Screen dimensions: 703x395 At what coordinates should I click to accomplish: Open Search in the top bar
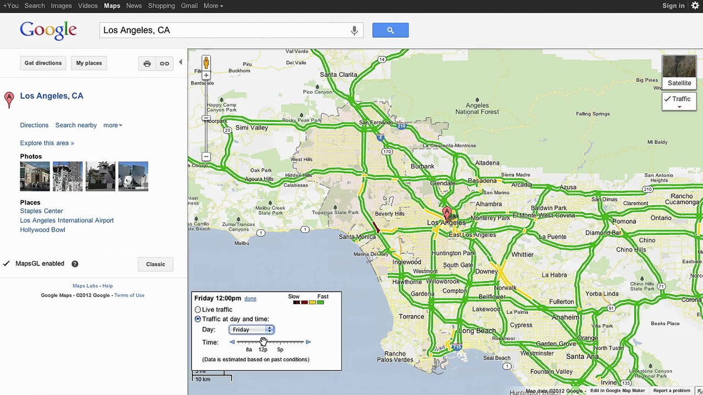[35, 5]
